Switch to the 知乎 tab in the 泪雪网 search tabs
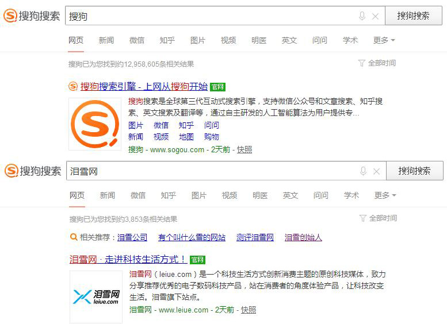This screenshot has width=447, height=324. tap(169, 195)
